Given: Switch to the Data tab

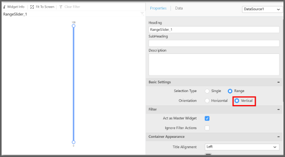Looking at the screenshot, I should 179,8.
